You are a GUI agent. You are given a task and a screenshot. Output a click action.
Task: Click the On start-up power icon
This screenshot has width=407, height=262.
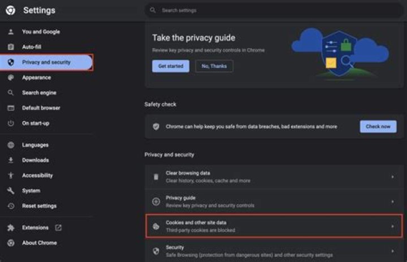[11, 123]
